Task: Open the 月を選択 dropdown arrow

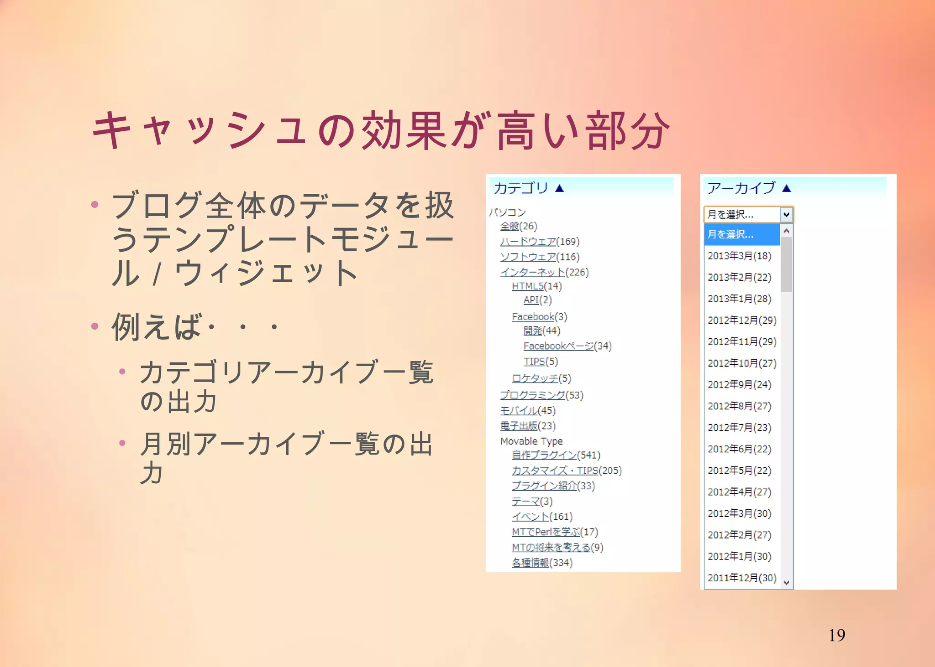Action: [x=786, y=214]
